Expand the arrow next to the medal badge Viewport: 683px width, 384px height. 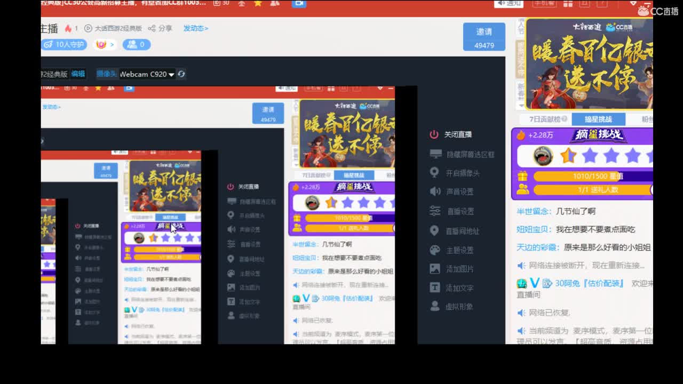[112, 44]
